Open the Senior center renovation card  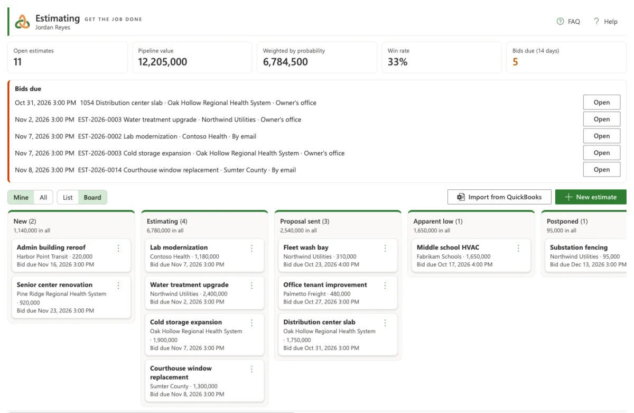click(71, 298)
